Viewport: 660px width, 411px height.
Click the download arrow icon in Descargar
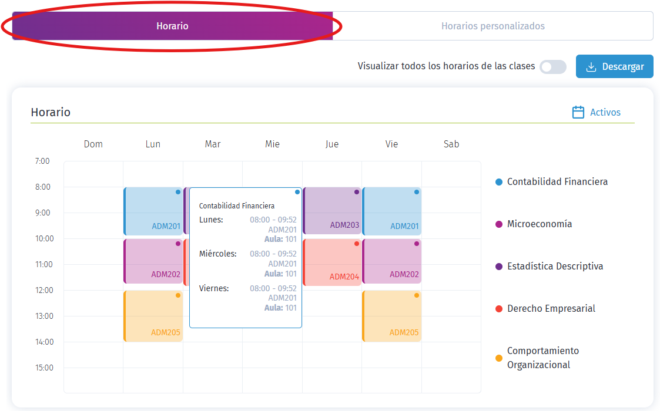pos(591,67)
